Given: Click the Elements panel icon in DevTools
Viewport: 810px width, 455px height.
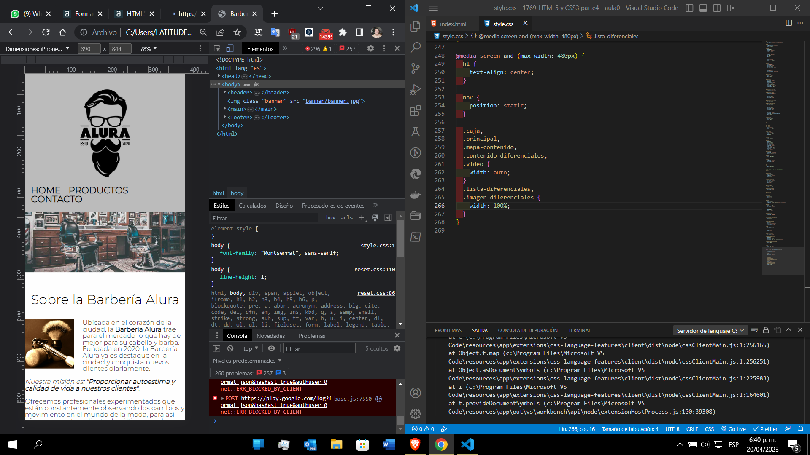Looking at the screenshot, I should tap(260, 48).
